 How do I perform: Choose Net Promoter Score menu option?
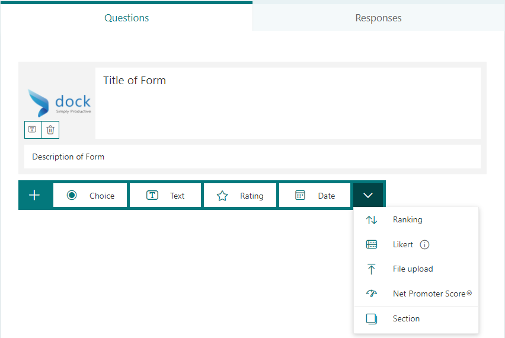pos(432,294)
